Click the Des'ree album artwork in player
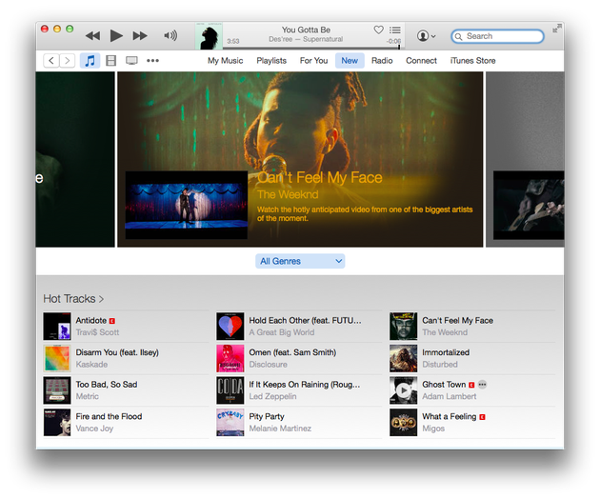 coord(209,36)
